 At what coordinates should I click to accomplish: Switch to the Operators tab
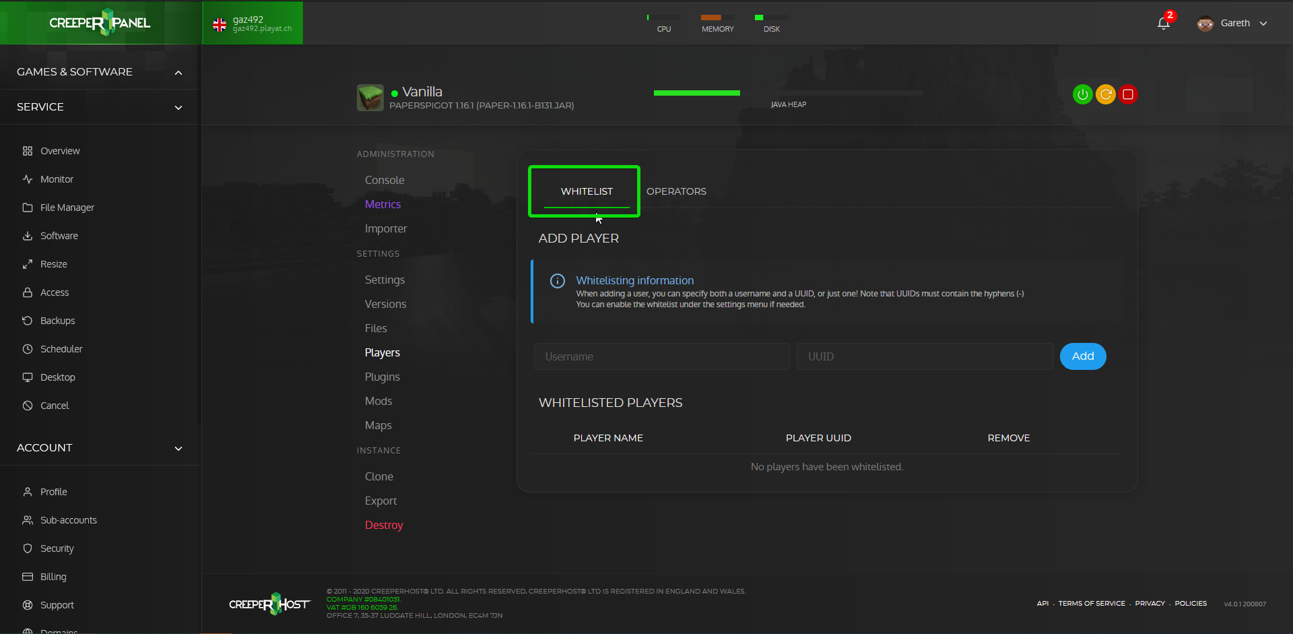click(x=676, y=191)
